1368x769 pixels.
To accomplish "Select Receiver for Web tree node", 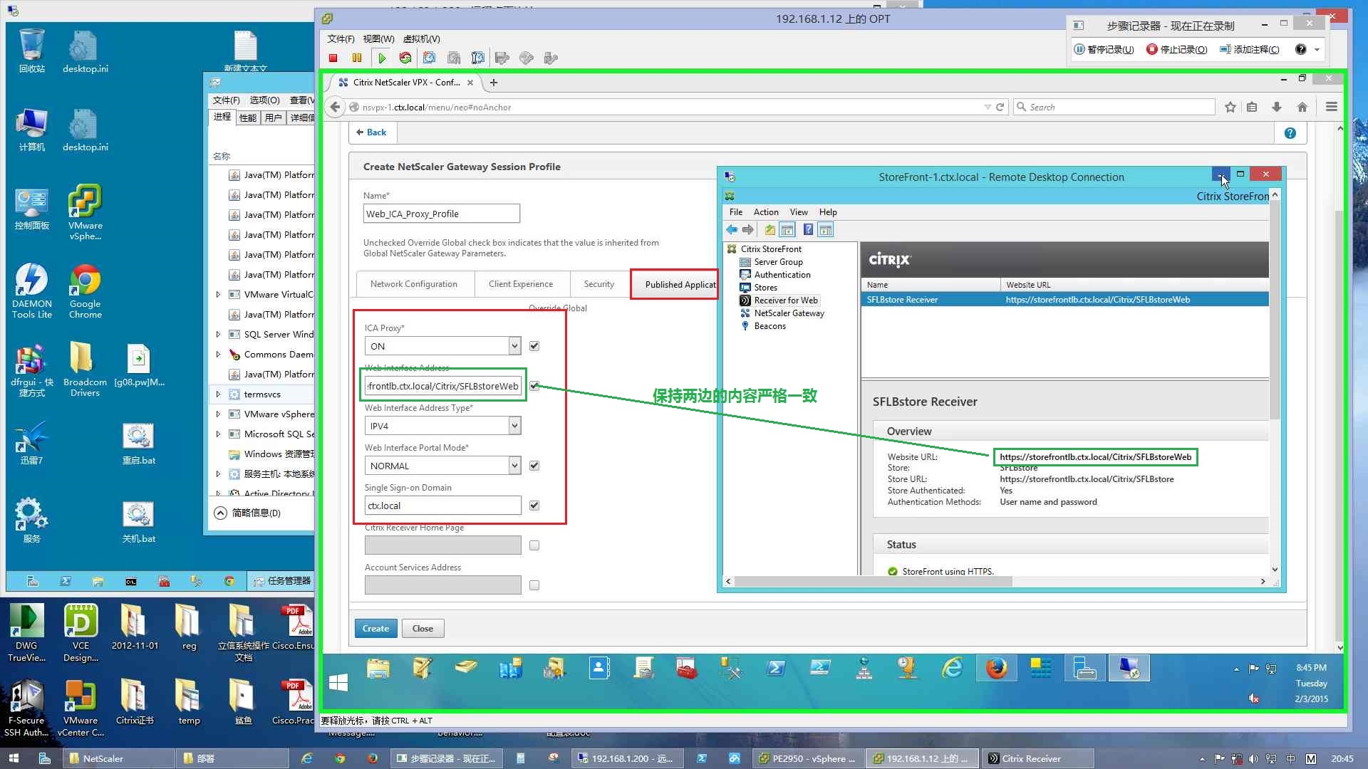I will tap(786, 300).
